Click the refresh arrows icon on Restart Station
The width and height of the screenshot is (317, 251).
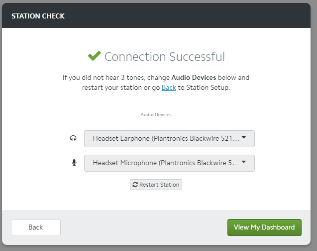point(135,185)
